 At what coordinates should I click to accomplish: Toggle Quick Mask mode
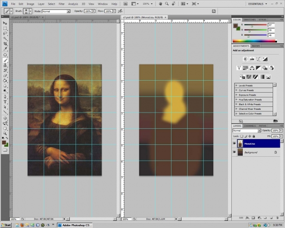5,150
